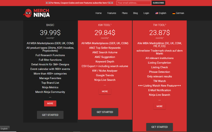Click 'KW / Niche Analyser' text
212x132 pixels.
[x=105, y=71]
